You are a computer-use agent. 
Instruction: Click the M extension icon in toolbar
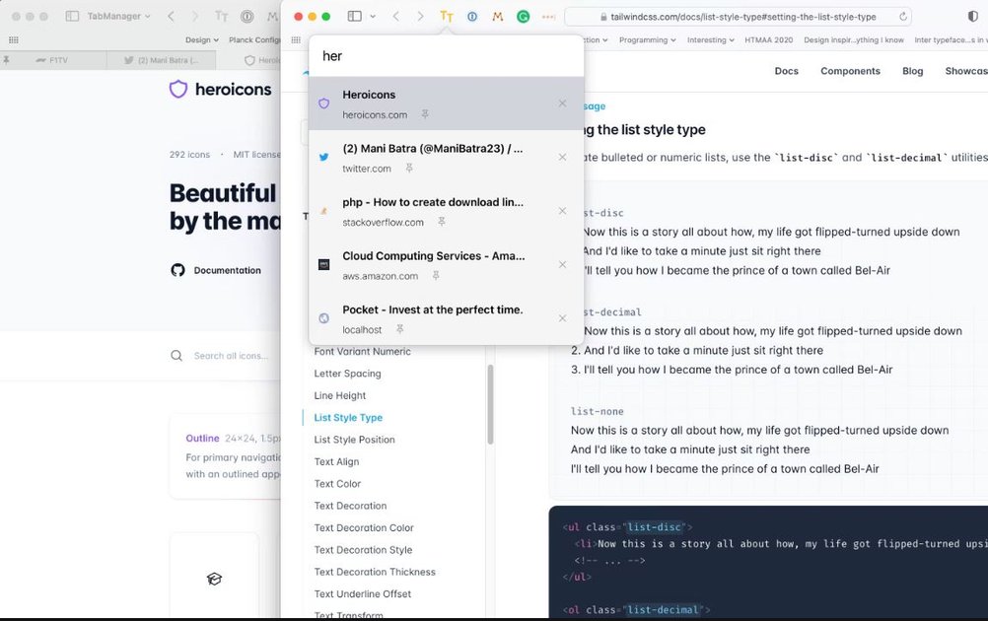point(498,16)
